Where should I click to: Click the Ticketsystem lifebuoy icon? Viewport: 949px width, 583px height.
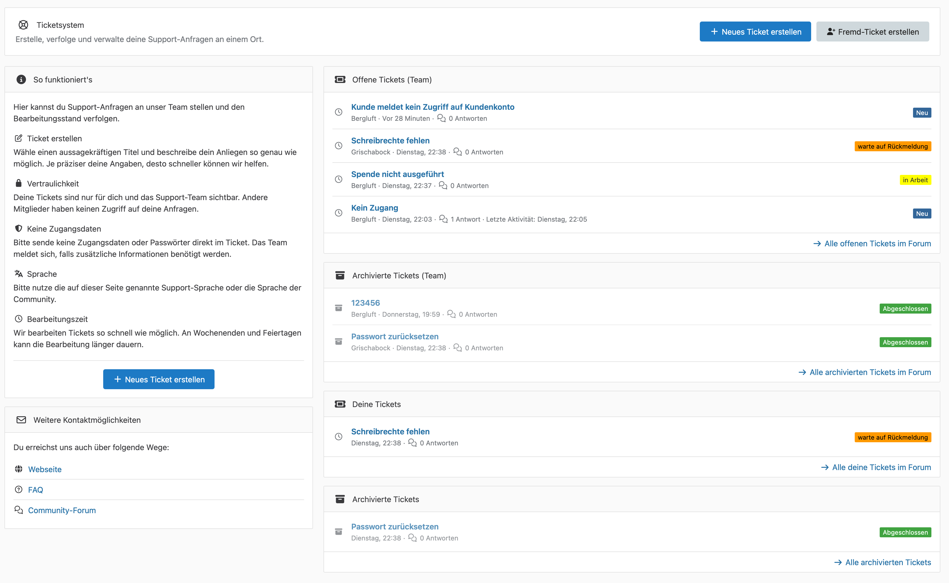tap(23, 25)
